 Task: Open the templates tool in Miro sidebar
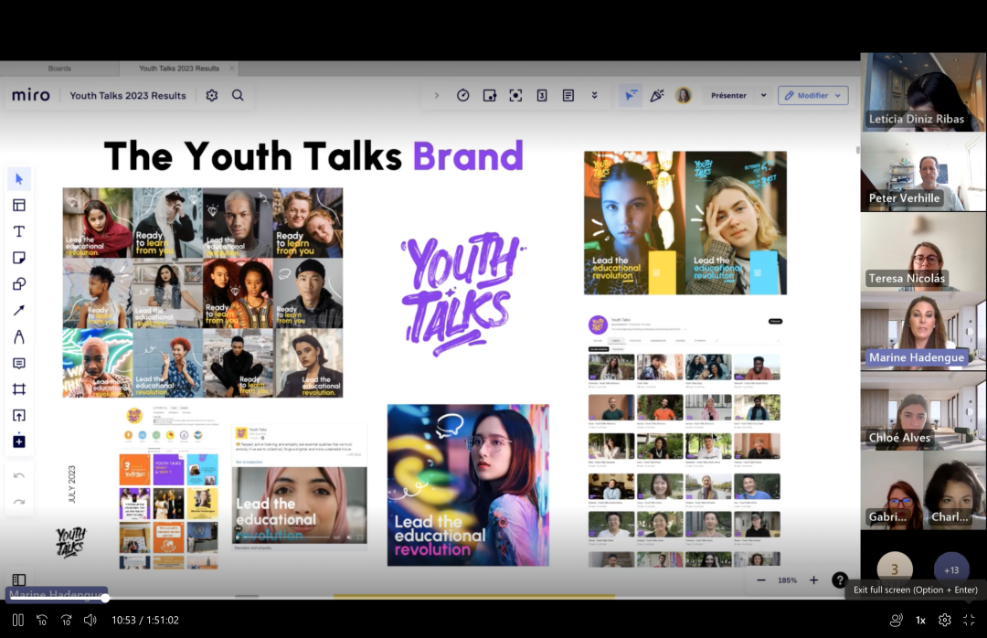tap(19, 206)
